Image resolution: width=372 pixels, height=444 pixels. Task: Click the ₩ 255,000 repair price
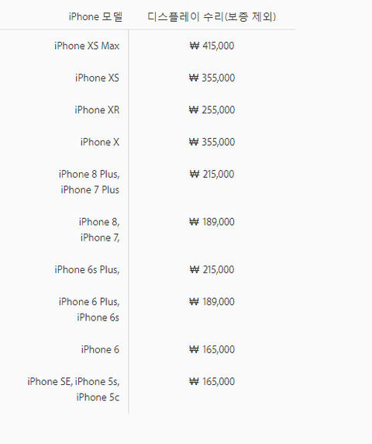click(x=212, y=110)
